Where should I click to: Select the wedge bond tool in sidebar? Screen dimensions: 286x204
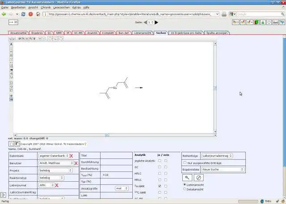click(x=11, y=70)
